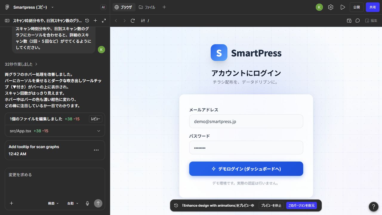382x215 pixels.
Task: Click the 編集 edit button
Action: tap(371, 21)
